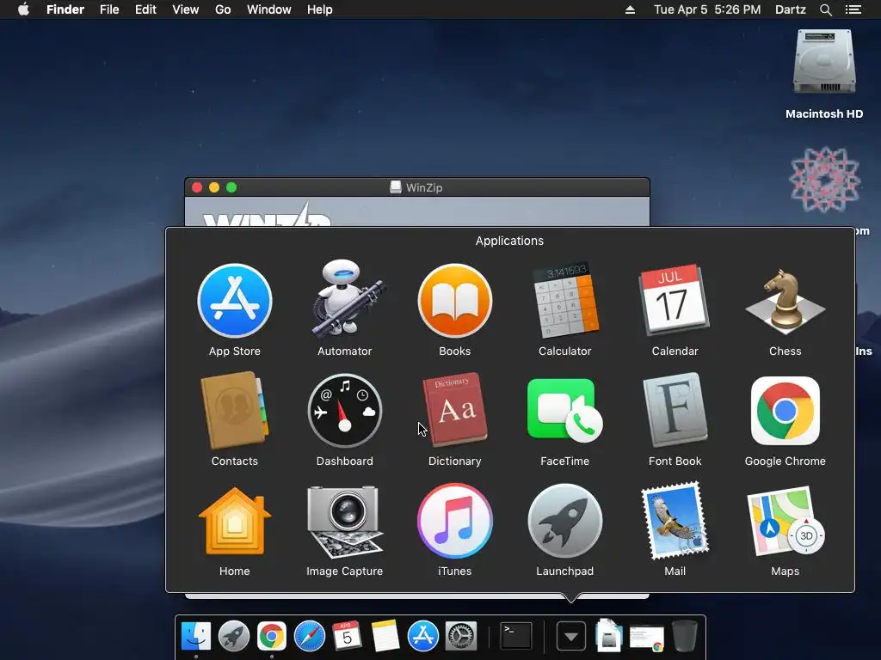The height and width of the screenshot is (660, 881).
Task: Launch Calendar from the Applications grid
Action: [675, 300]
